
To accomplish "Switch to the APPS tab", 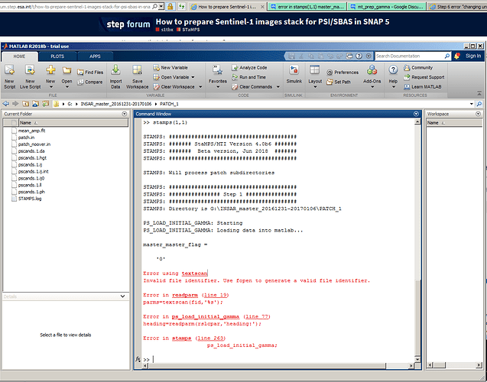I will tap(95, 57).
